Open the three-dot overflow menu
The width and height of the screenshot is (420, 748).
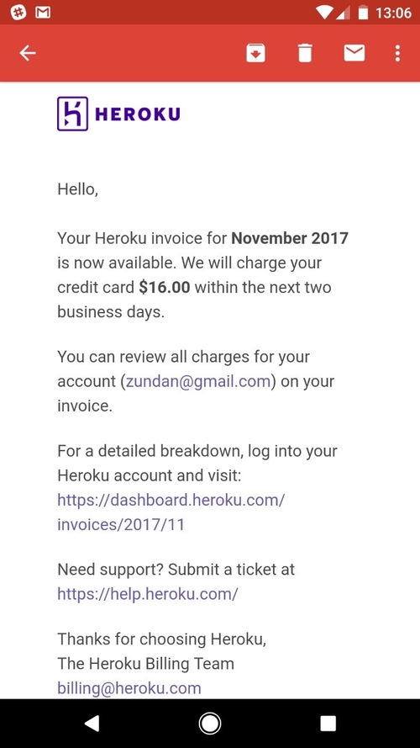click(x=397, y=53)
